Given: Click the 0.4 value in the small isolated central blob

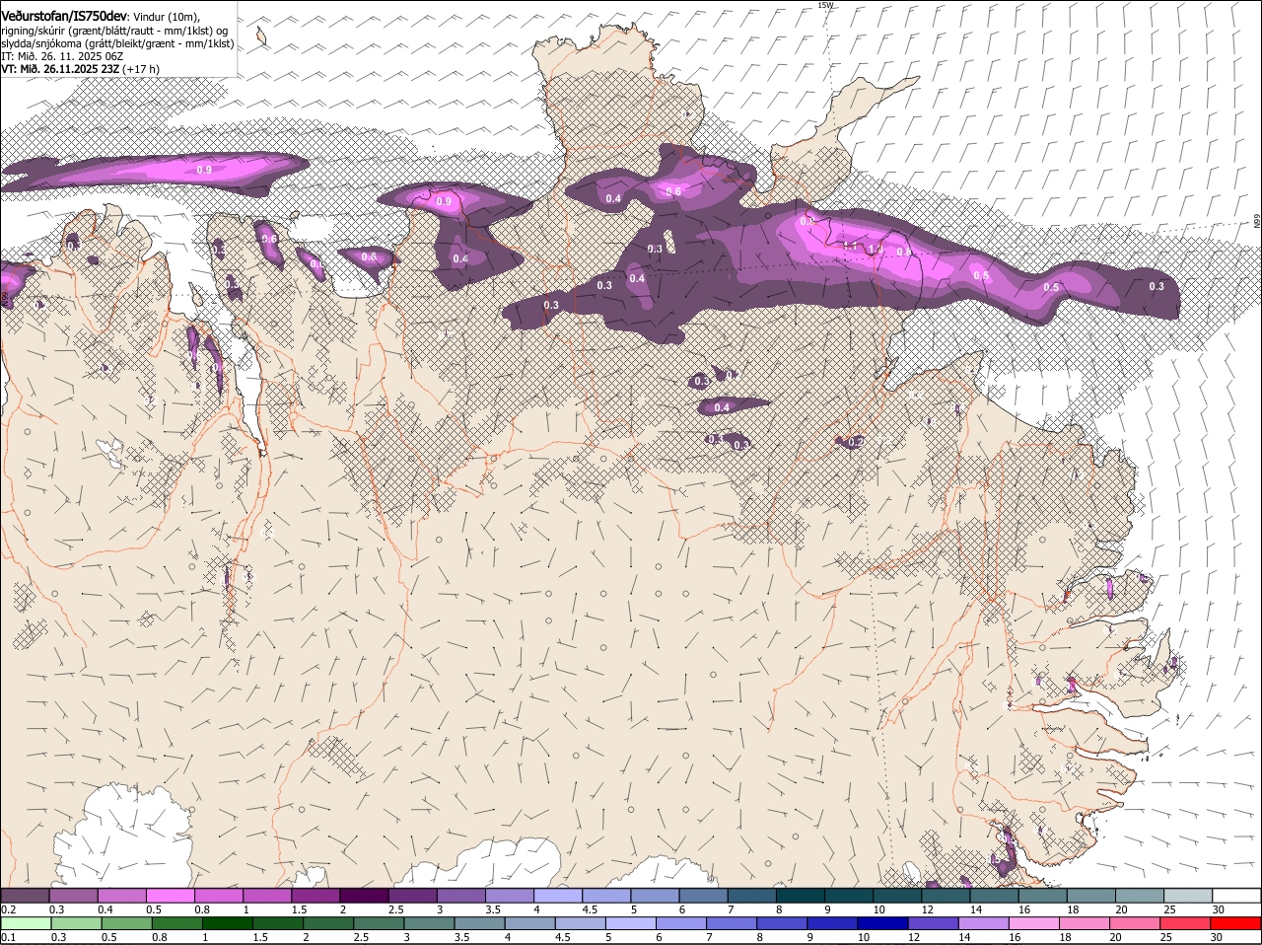Looking at the screenshot, I should point(722,407).
